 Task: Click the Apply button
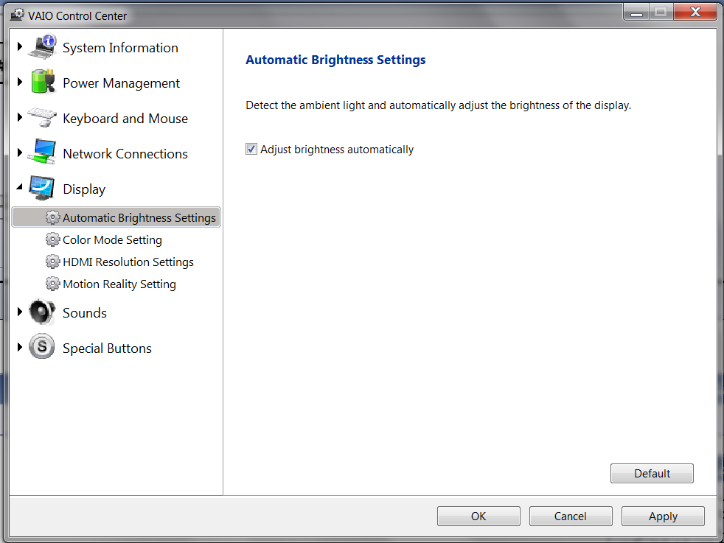pyautogui.click(x=663, y=516)
